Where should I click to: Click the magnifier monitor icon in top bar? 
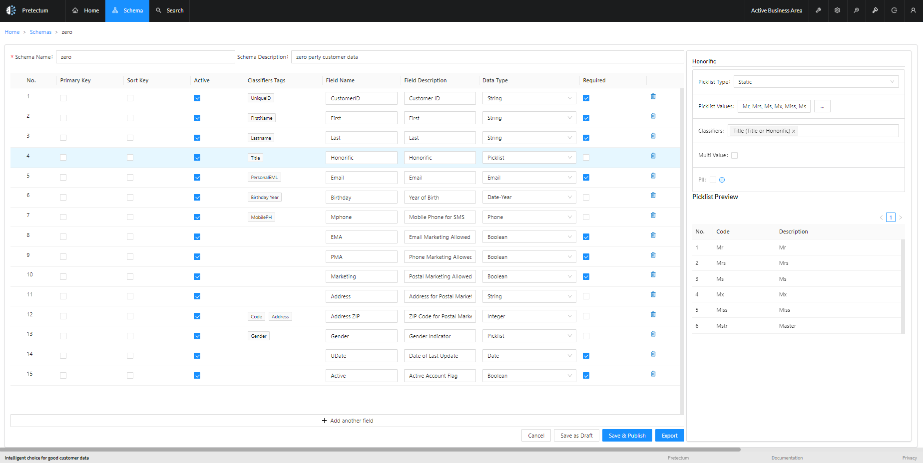tap(857, 10)
